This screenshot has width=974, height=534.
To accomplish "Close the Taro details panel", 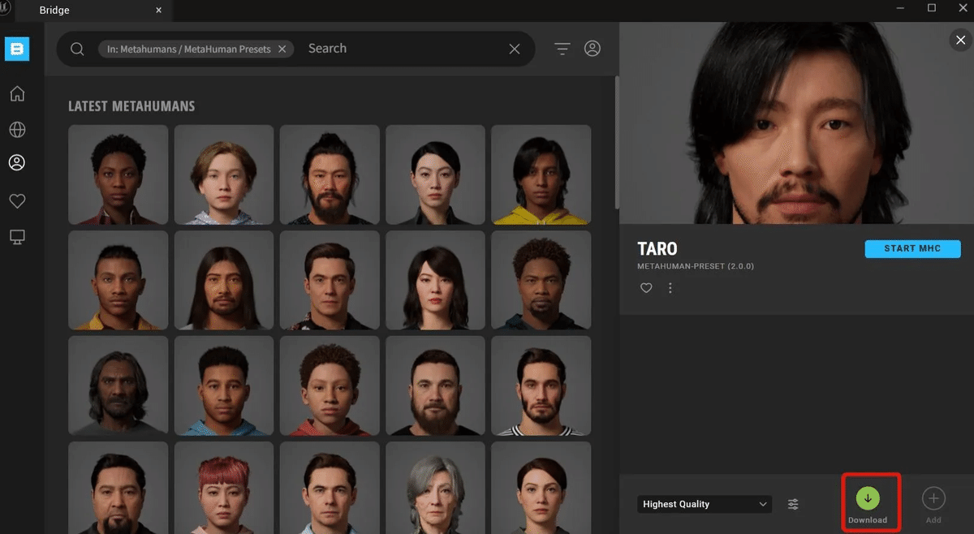I will point(961,41).
